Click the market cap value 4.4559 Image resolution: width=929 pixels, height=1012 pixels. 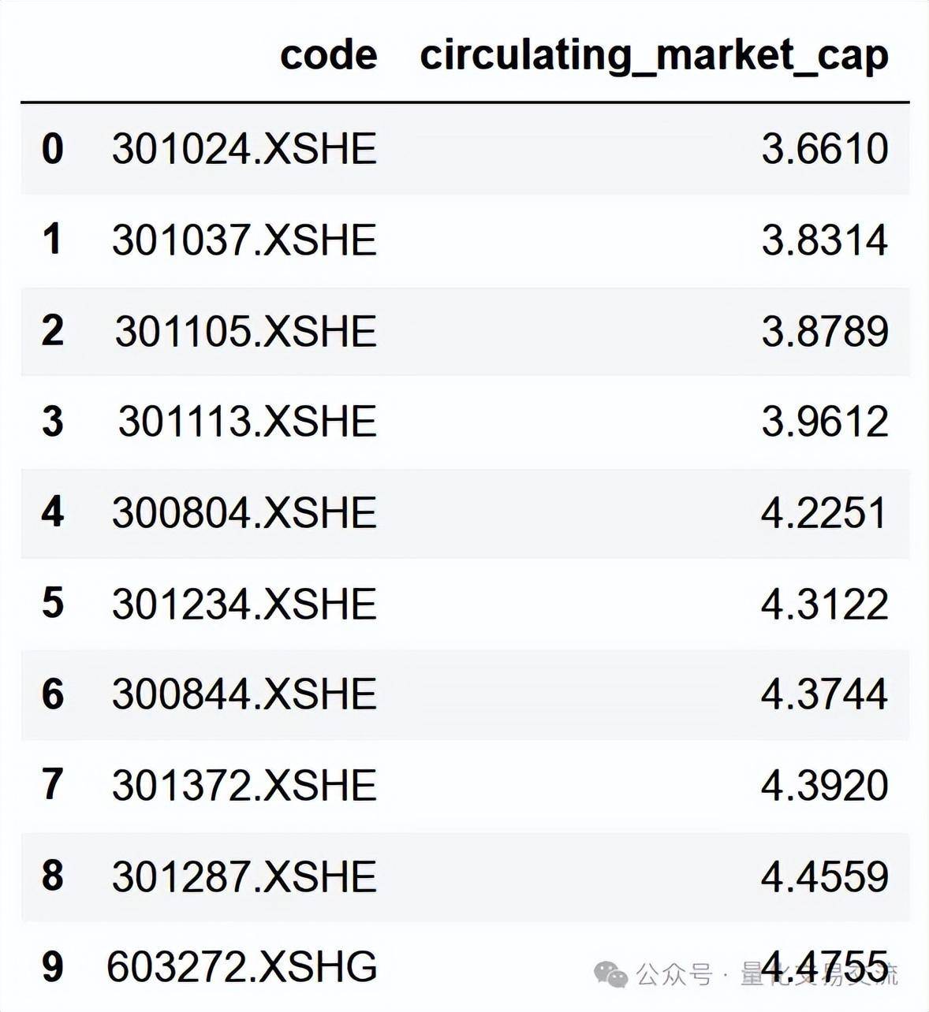[x=825, y=876]
